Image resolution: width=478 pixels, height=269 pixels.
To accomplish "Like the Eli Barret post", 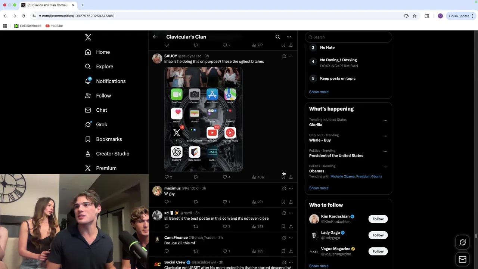I will (226, 226).
